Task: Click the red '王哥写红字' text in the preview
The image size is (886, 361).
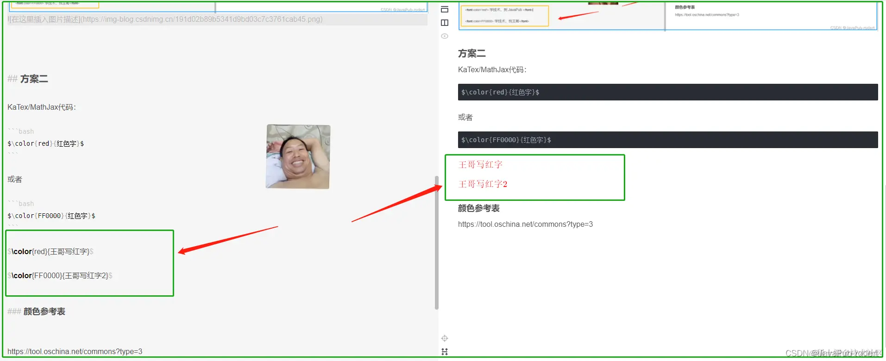Action: (480, 165)
